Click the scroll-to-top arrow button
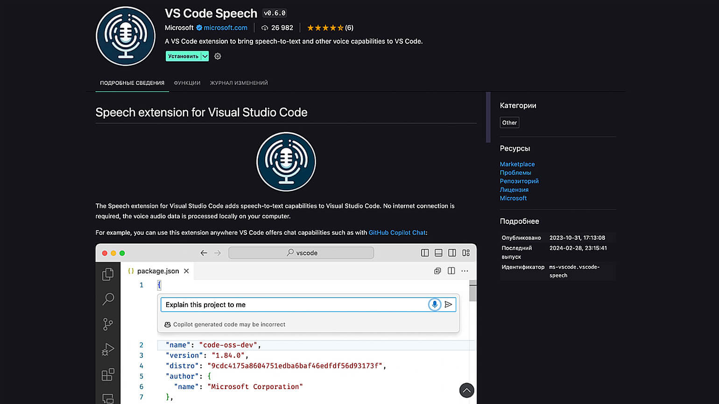The height and width of the screenshot is (404, 719). [x=466, y=390]
